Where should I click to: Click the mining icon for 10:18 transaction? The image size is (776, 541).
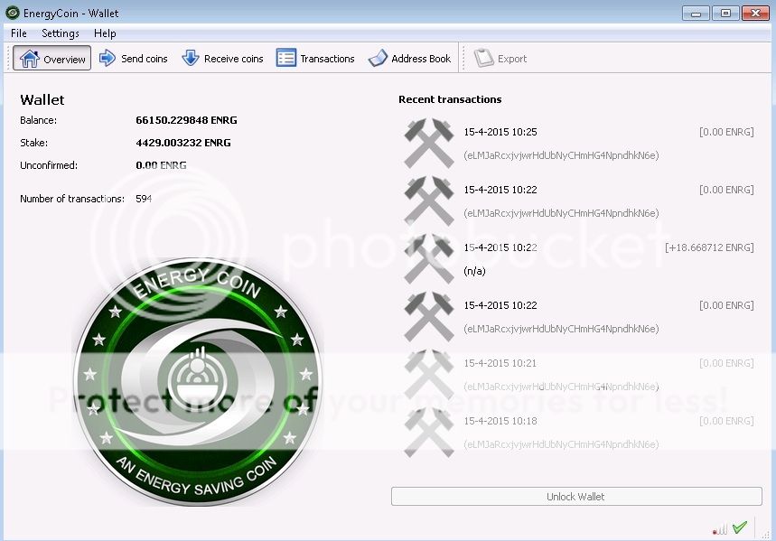click(x=428, y=432)
